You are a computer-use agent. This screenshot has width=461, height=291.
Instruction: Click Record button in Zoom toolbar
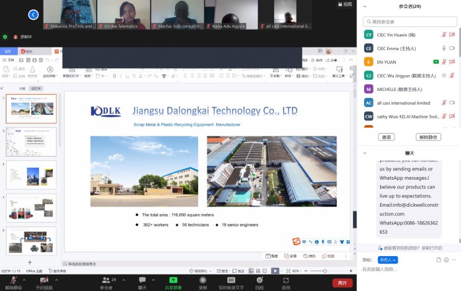(203, 282)
